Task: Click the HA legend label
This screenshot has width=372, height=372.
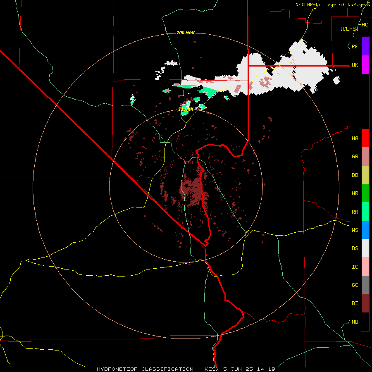Action: pos(355,138)
